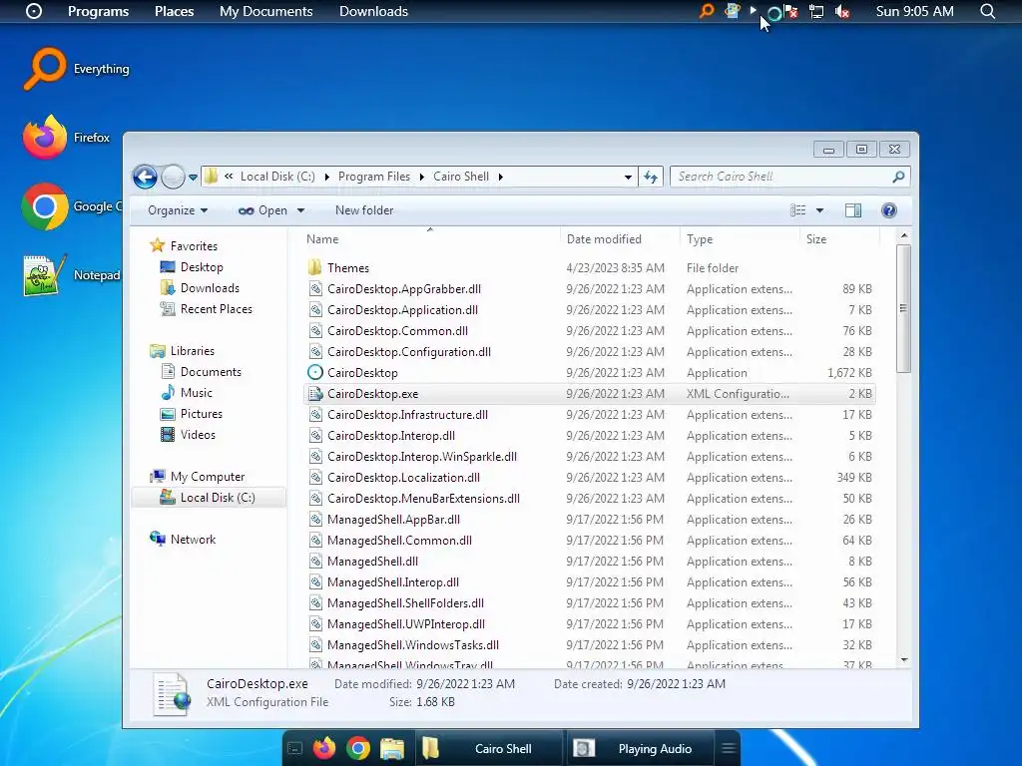Click the Explorer forward button
The width and height of the screenshot is (1022, 766).
(173, 177)
